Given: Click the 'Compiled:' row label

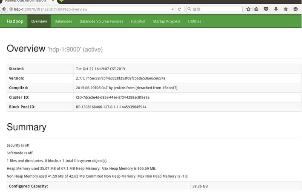Looking at the screenshot, I should [x=18, y=88].
